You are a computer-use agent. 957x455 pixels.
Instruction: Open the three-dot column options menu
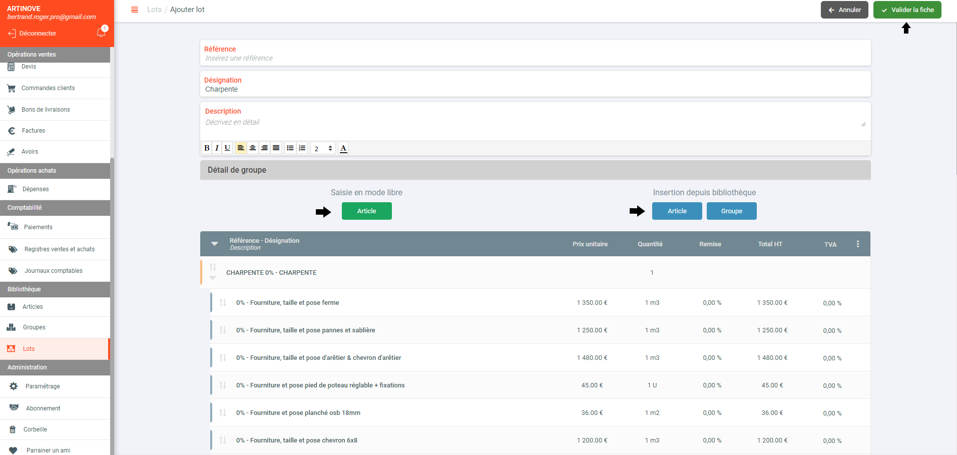tap(857, 244)
